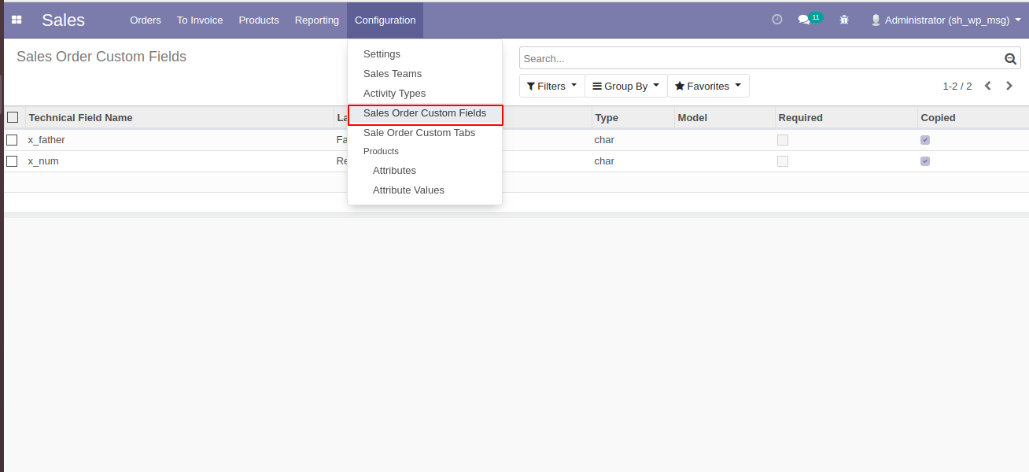This screenshot has height=472, width=1029.
Task: Choose Sales Teams menu entry
Action: (x=425, y=73)
